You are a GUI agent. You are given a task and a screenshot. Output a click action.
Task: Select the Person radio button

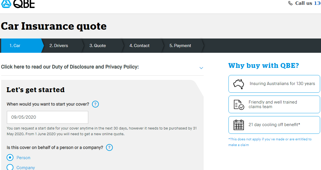click(10, 157)
